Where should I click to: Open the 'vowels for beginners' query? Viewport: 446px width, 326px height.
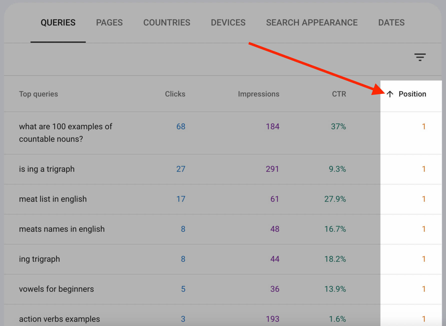[56, 289]
